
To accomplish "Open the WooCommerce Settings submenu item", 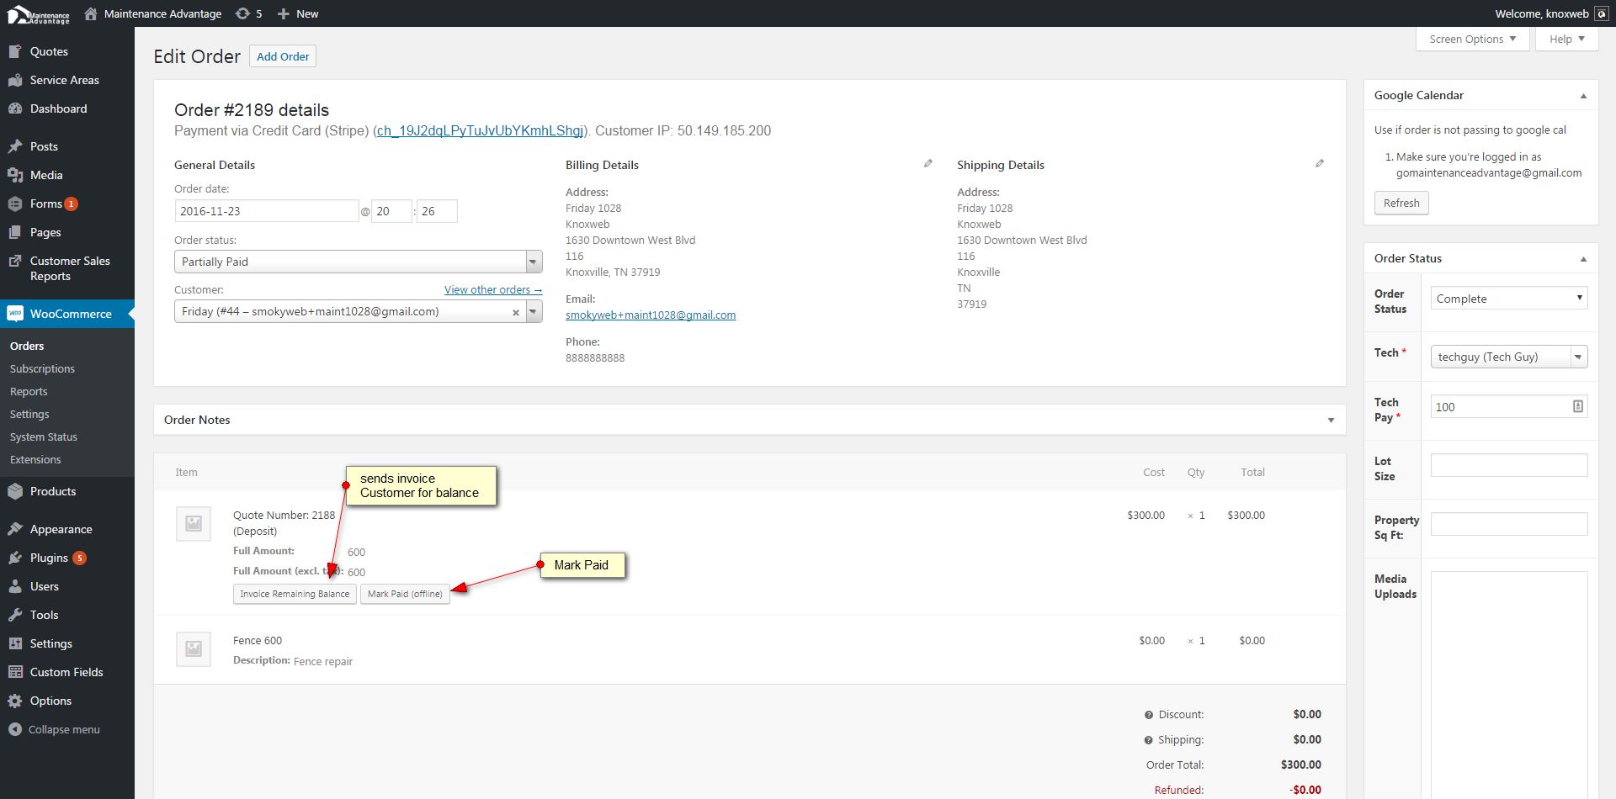I will [29, 414].
